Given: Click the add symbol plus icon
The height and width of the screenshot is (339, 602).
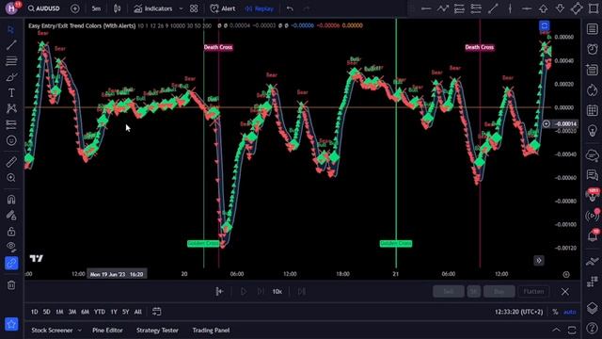Looking at the screenshot, I should coord(75,8).
